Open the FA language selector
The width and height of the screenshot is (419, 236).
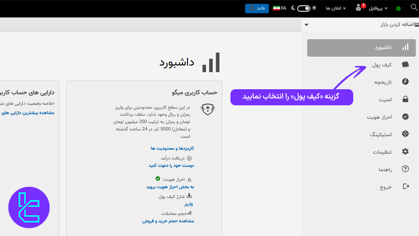280,8
